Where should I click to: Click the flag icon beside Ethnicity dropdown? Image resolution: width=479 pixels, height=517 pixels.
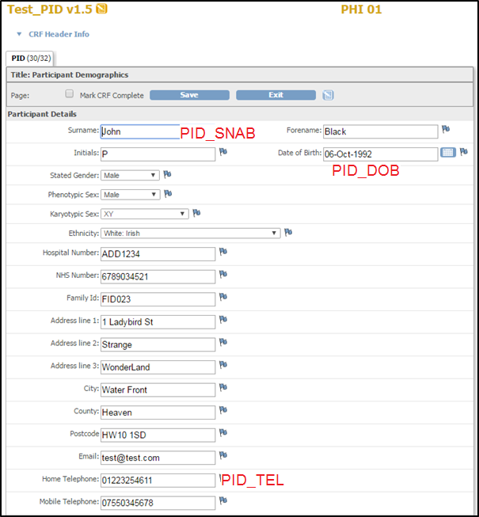click(x=289, y=232)
